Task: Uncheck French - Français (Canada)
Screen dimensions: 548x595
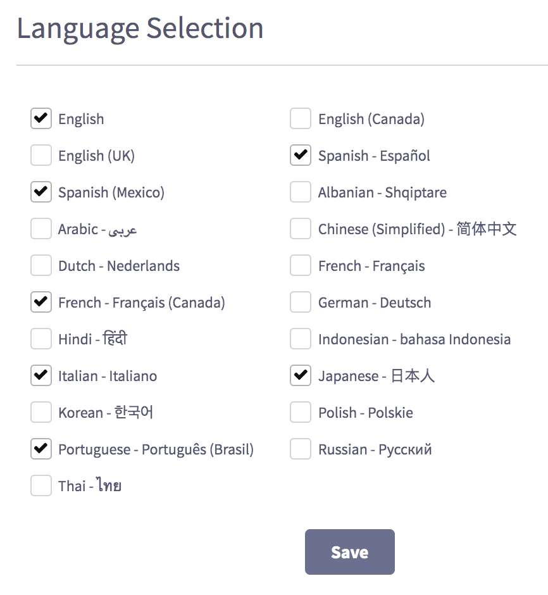Action: 41,303
